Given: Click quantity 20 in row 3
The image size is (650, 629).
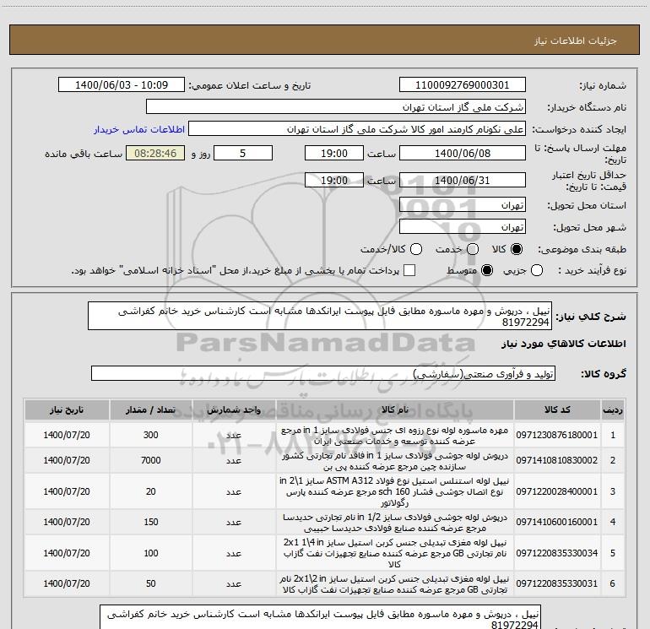Looking at the screenshot, I should (x=151, y=491).
